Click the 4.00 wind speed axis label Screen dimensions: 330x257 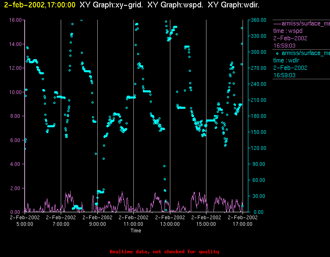point(16,164)
